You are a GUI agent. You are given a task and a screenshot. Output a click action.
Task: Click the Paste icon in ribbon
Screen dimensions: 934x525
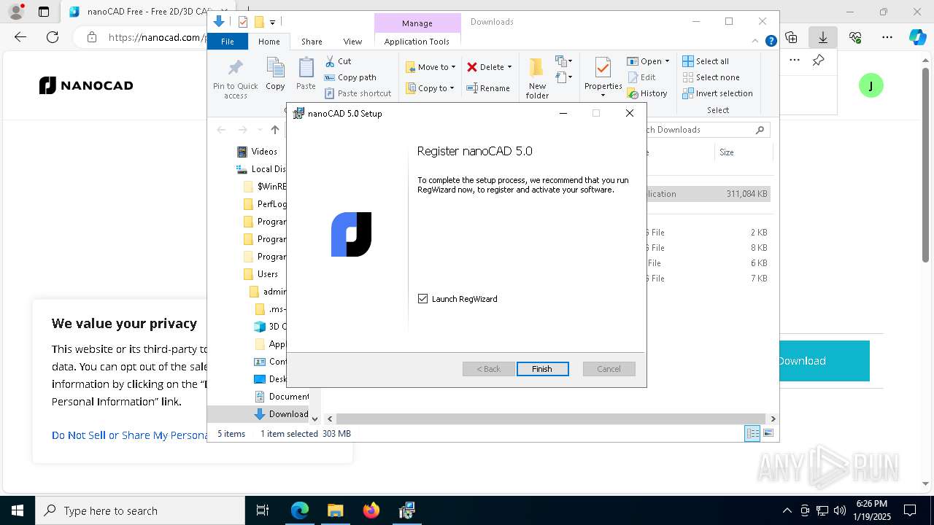click(x=306, y=68)
